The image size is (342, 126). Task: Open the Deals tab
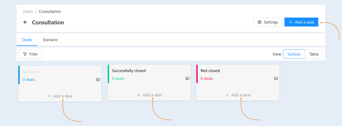click(x=27, y=40)
